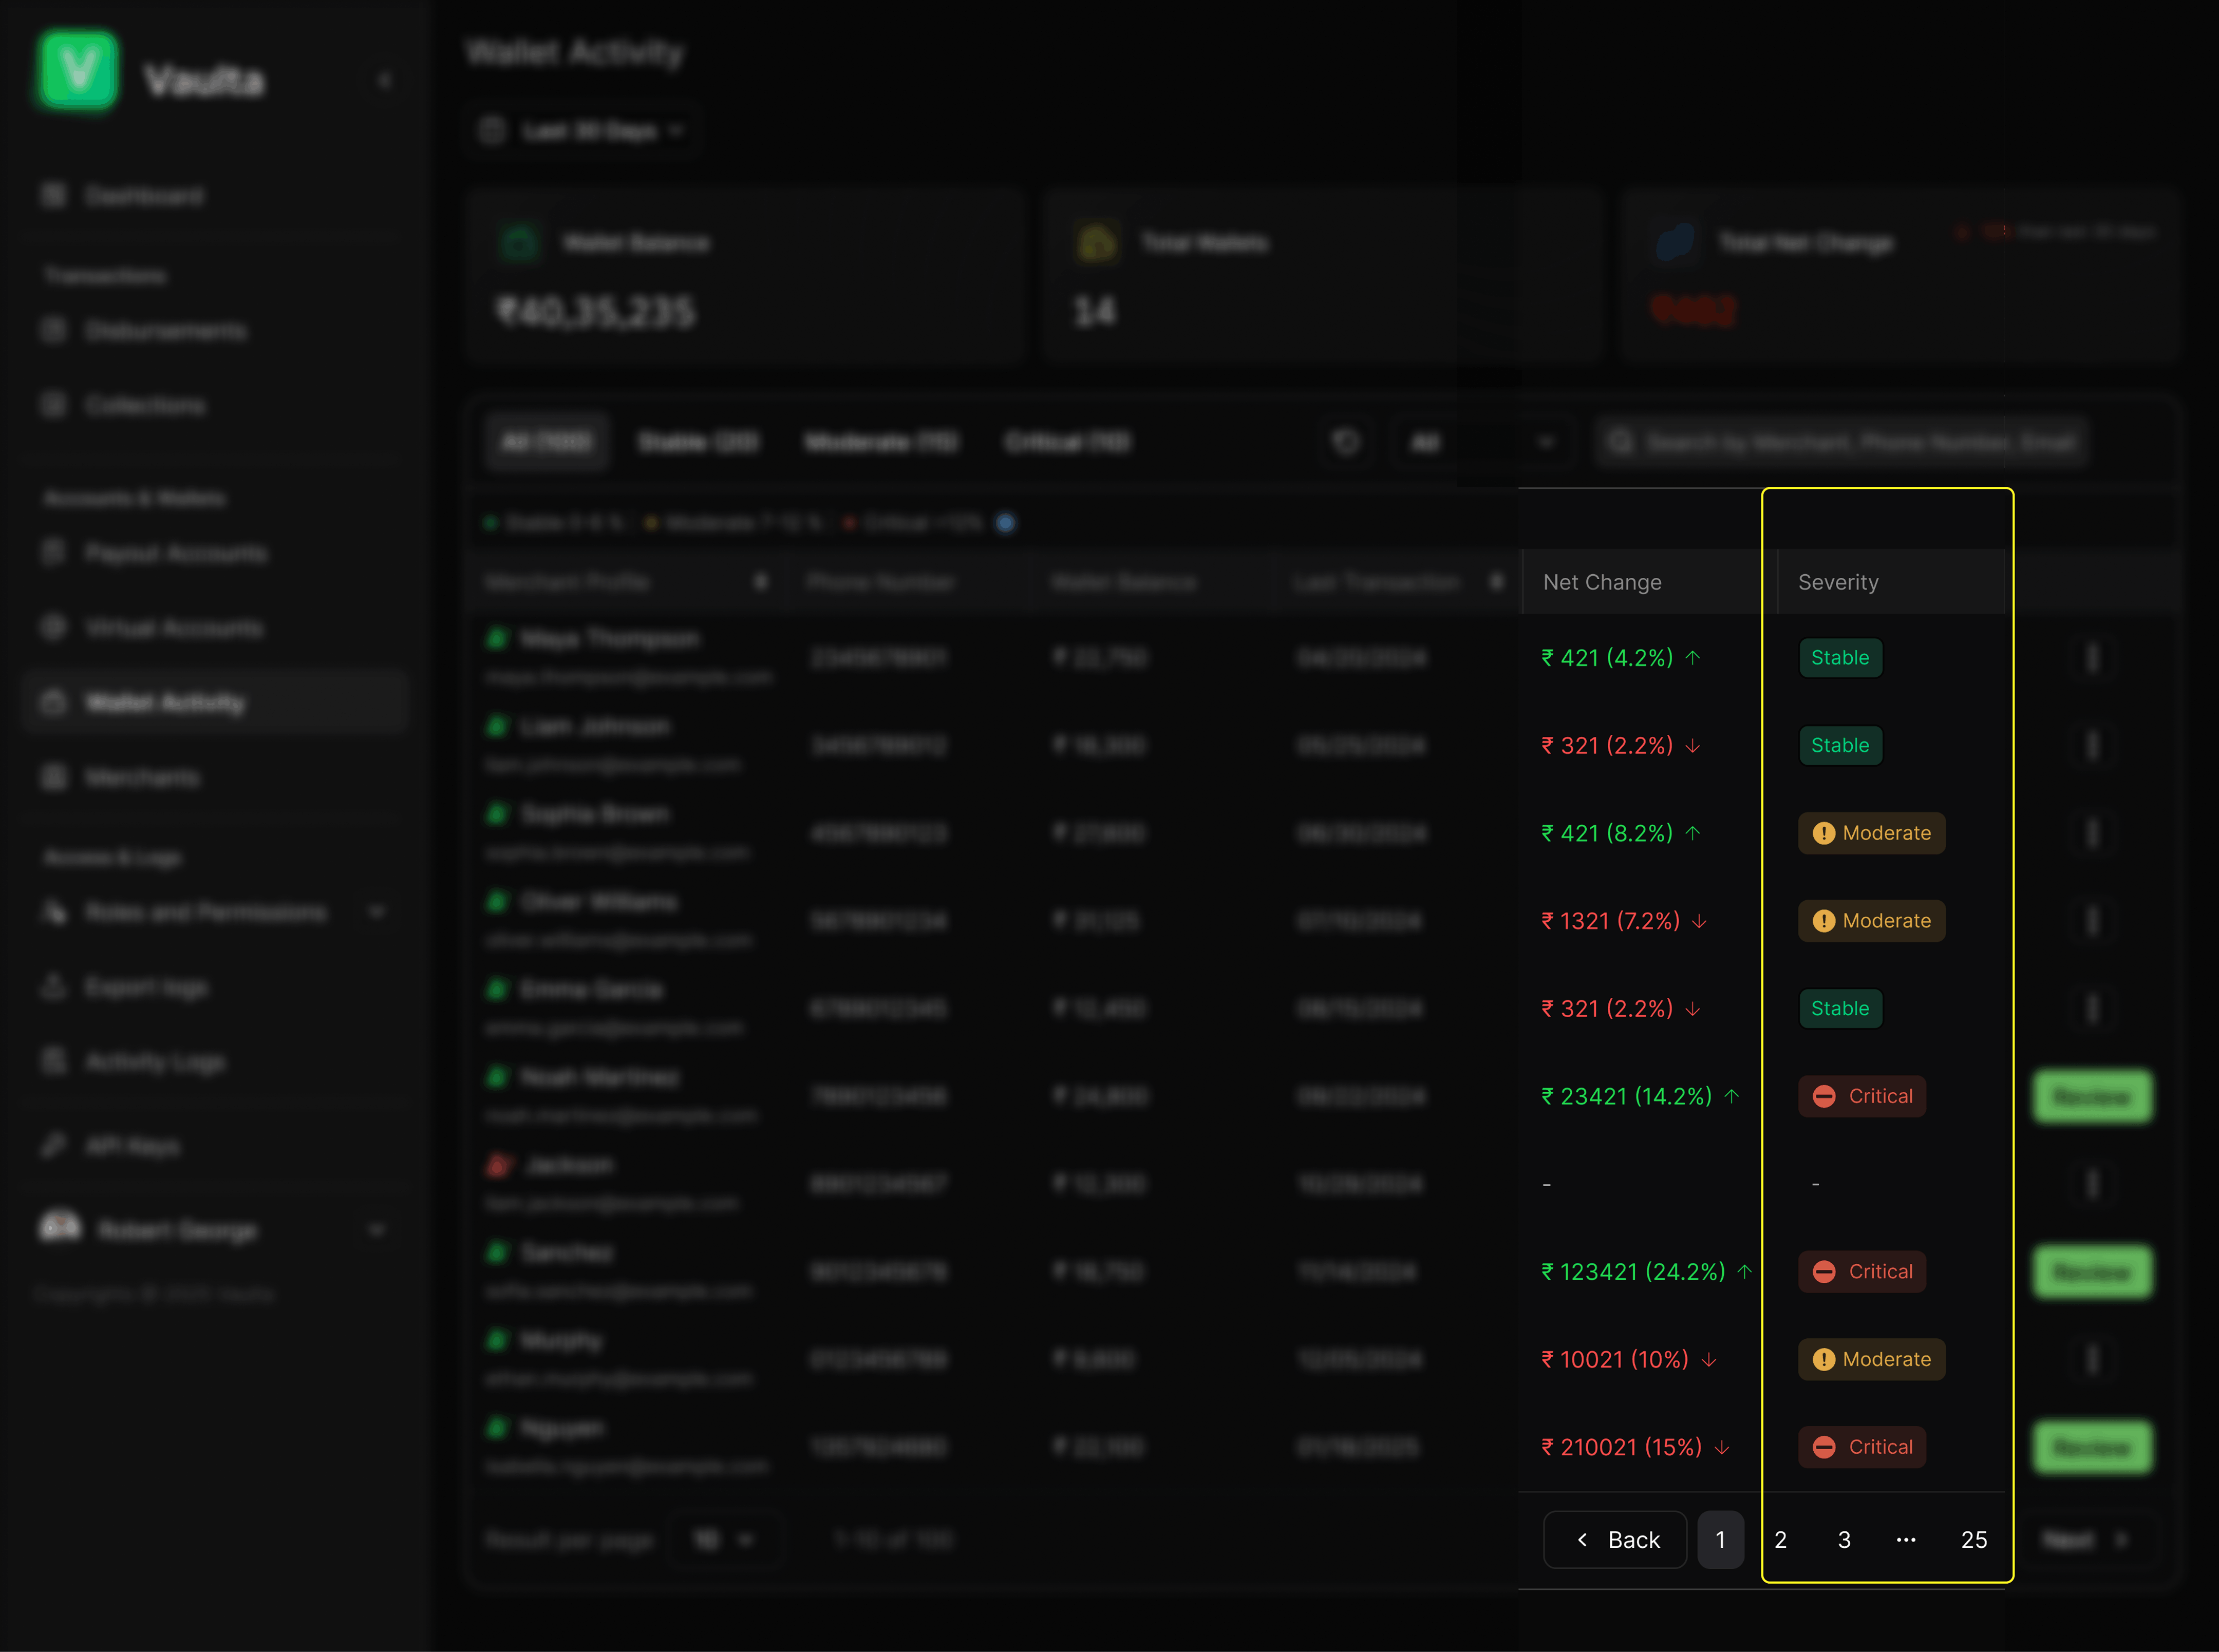Click the down arrow next to ₹ 210021 (15%)

pyautogui.click(x=1722, y=1447)
